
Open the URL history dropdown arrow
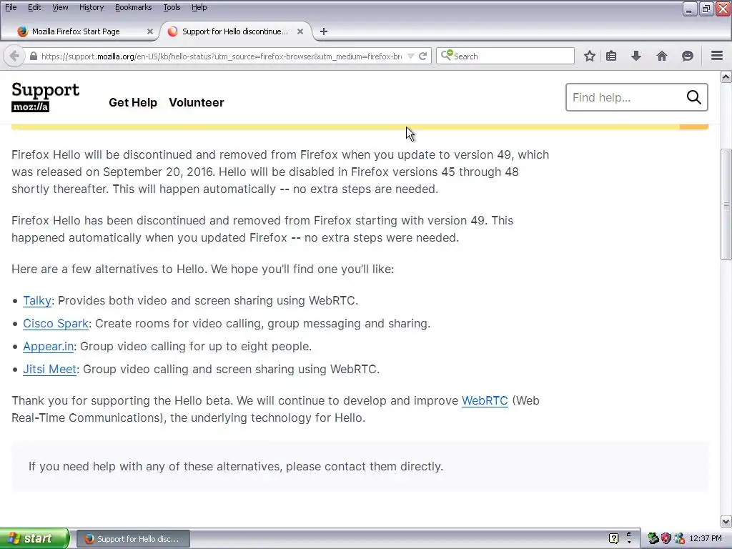coord(411,56)
